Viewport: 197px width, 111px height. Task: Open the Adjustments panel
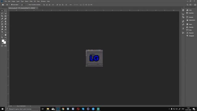(191, 20)
